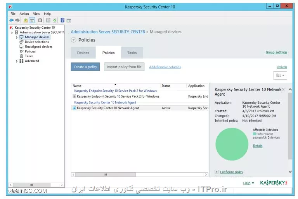Viewport: 298px width, 199px height.
Task: Click the Kaspersky app icon in the title bar
Action: point(10,7)
